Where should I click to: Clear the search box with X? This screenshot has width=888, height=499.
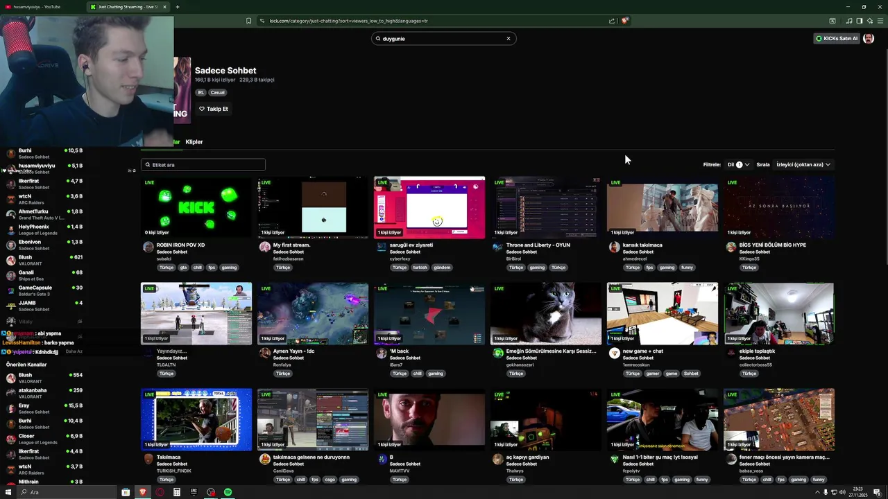point(509,39)
